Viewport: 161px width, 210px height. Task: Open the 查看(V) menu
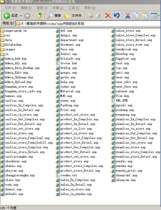coord(42,8)
